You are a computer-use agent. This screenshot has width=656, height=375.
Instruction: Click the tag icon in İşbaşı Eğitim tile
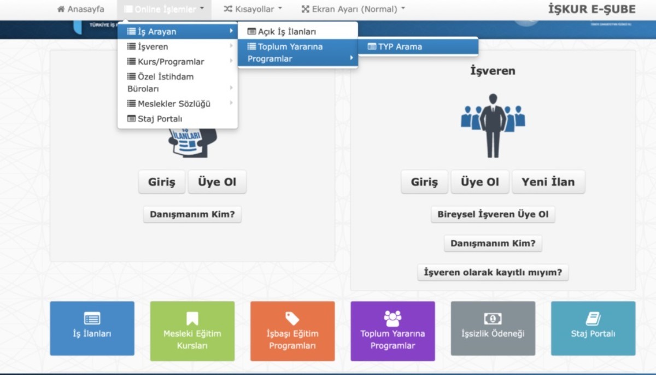[x=292, y=319]
